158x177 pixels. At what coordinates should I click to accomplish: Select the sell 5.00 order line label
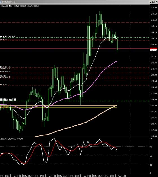coord(8,37)
